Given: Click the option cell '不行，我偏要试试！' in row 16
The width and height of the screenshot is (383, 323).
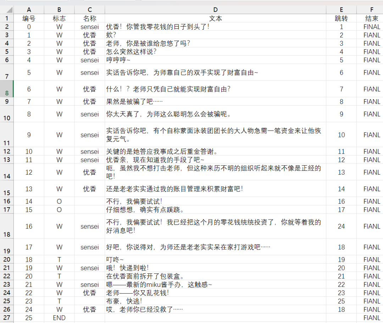Looking at the screenshot, I should tap(216, 201).
